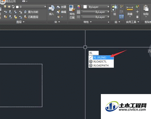
Task: Click the XL command input box
Action: 94,53
